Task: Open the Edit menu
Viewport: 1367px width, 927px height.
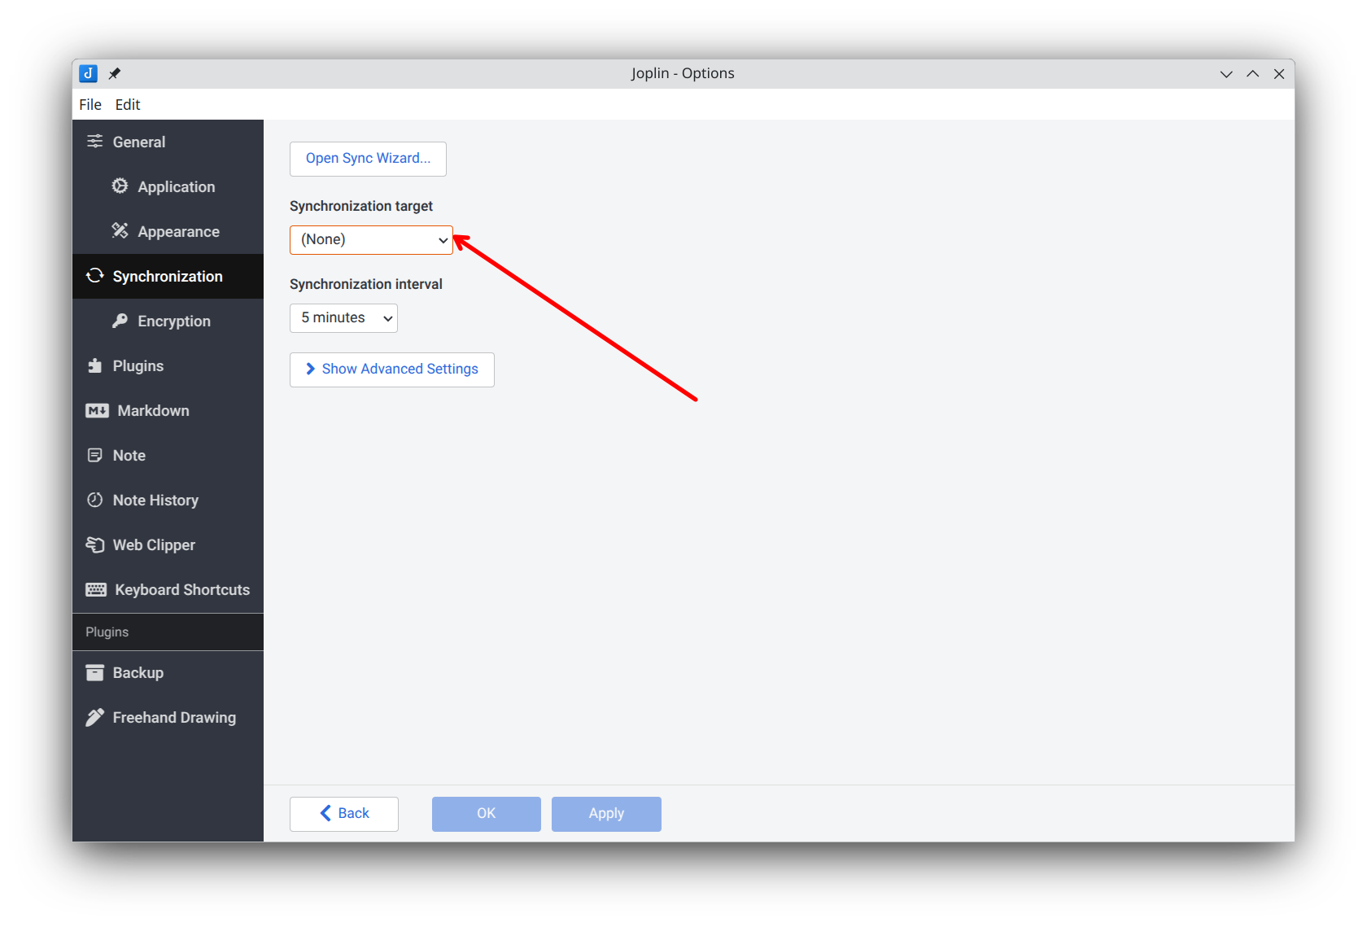Action: tap(128, 104)
